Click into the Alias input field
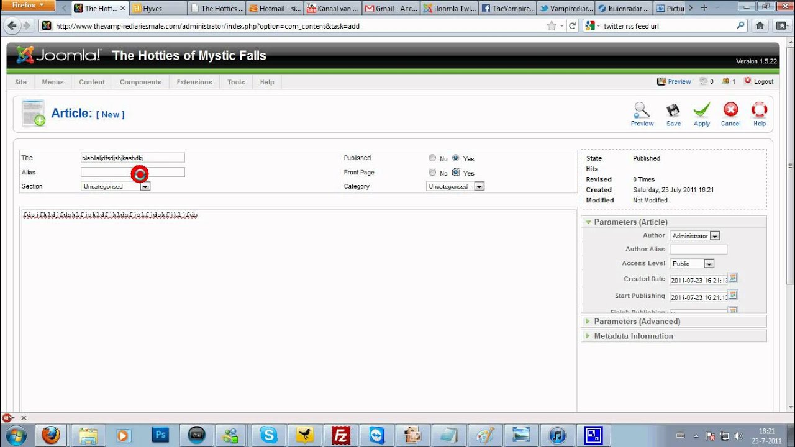The height and width of the screenshot is (447, 795). click(133, 172)
